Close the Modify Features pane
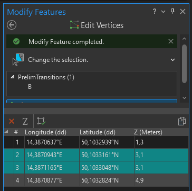 point(183,12)
